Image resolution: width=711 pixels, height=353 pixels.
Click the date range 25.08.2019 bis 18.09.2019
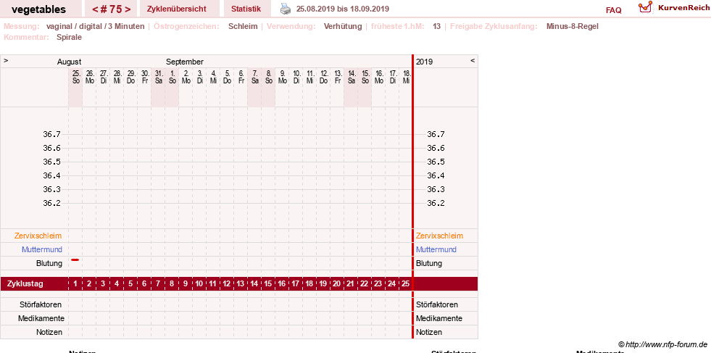(x=342, y=9)
